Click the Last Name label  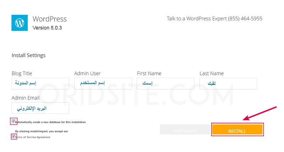point(212,74)
